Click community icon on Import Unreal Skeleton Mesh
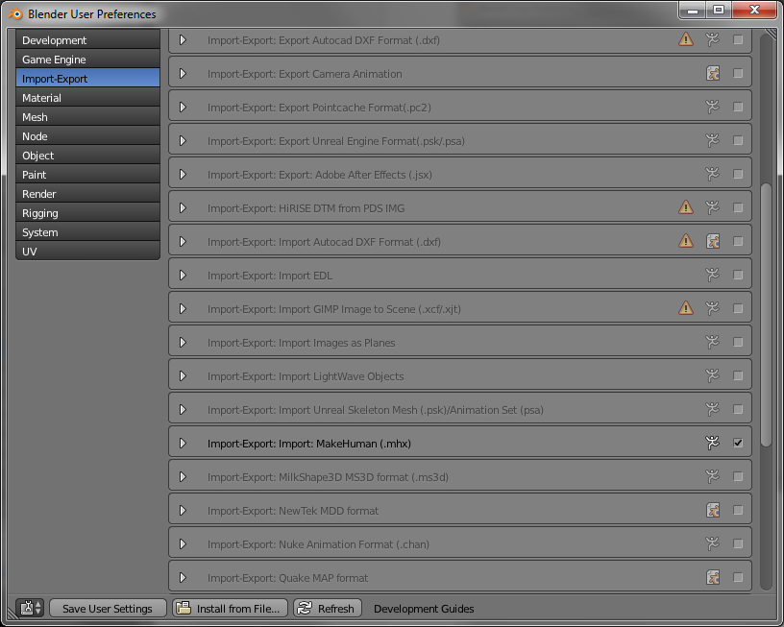Image resolution: width=784 pixels, height=627 pixels. pyautogui.click(x=713, y=409)
